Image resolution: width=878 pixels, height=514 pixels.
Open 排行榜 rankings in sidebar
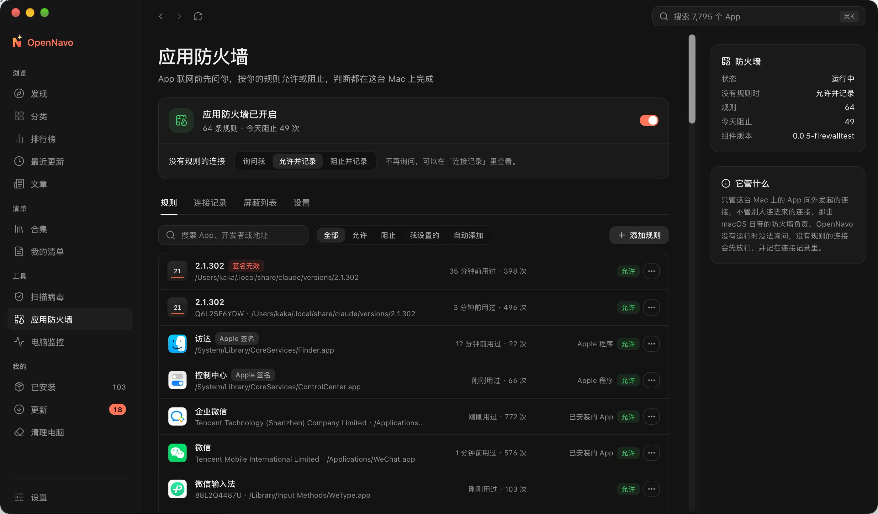click(x=70, y=139)
